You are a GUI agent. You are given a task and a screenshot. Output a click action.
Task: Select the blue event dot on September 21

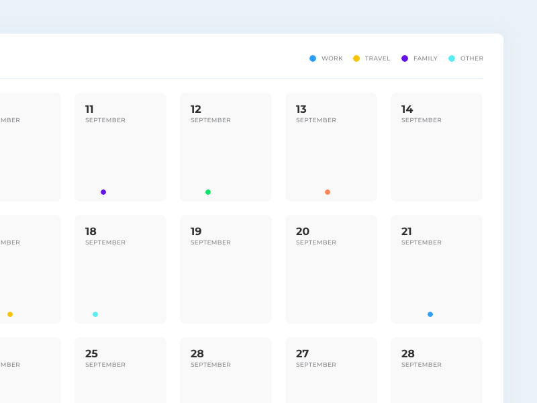430,314
